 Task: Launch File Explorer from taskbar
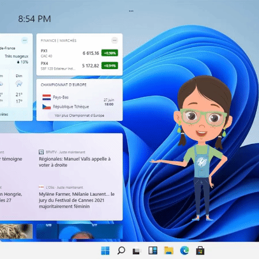pyautogui.click(x=169, y=250)
